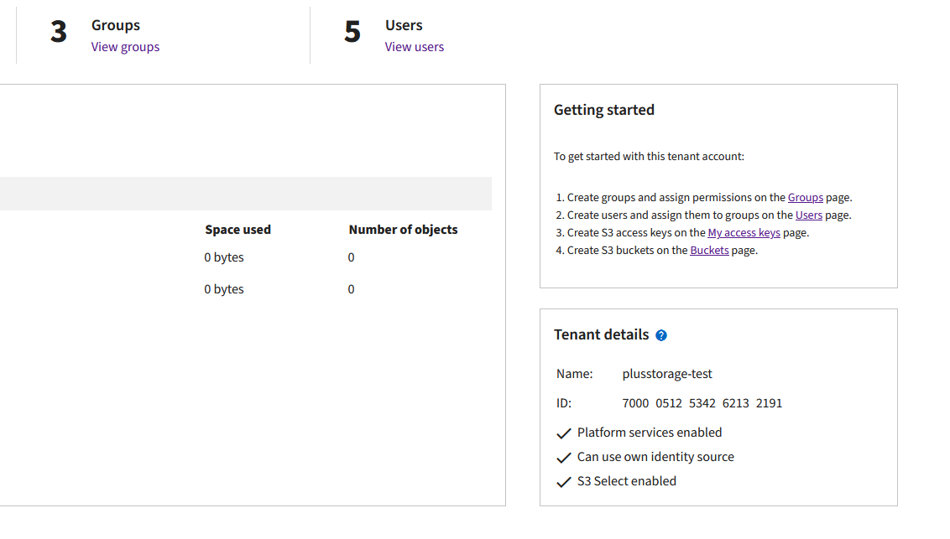
Task: Open the View users link
Action: (415, 47)
